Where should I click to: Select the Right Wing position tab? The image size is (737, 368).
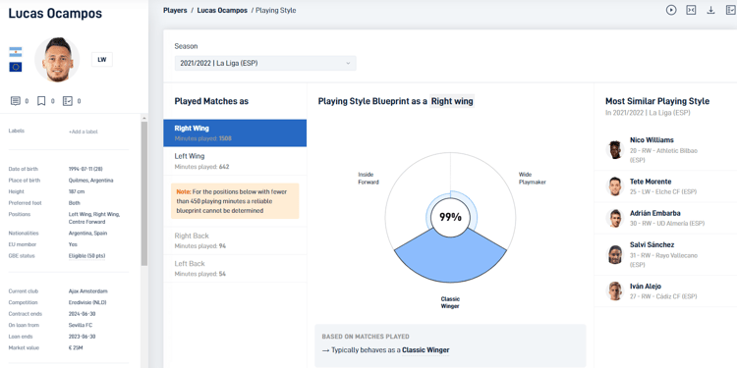[x=235, y=132]
